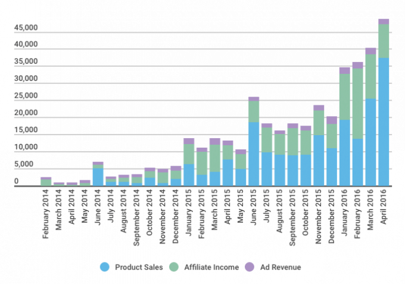Click the 15,000 y-axis label
This screenshot has height=284, width=405.
click(x=26, y=130)
